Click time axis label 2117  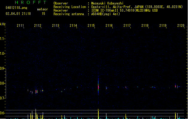[127, 26]
